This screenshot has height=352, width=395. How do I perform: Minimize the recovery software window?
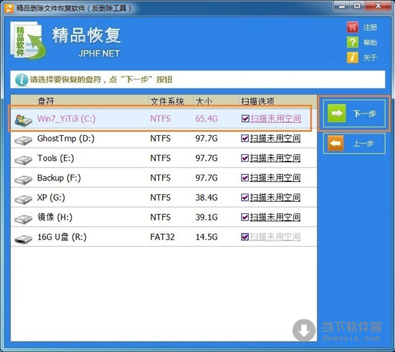click(342, 6)
